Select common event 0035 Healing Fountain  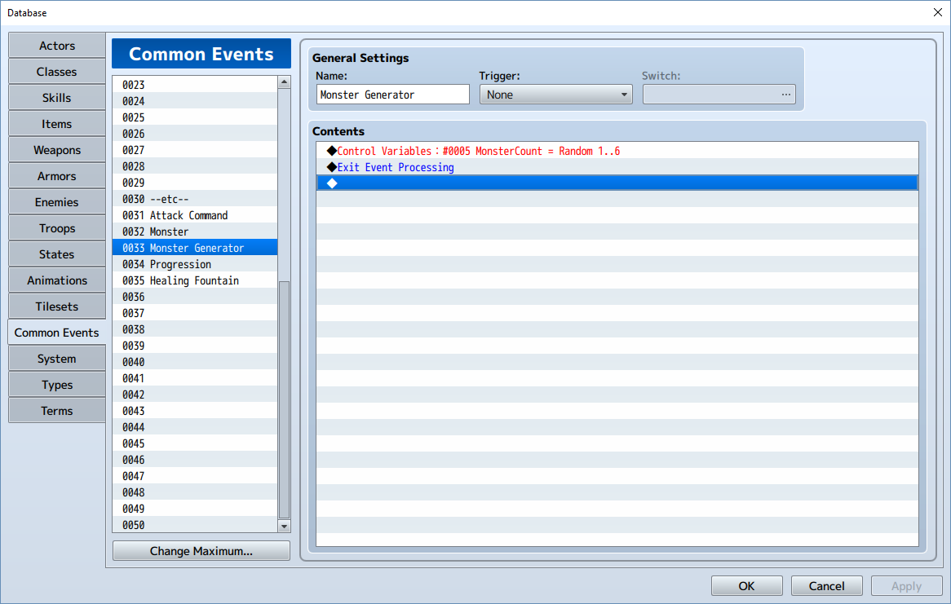point(195,280)
